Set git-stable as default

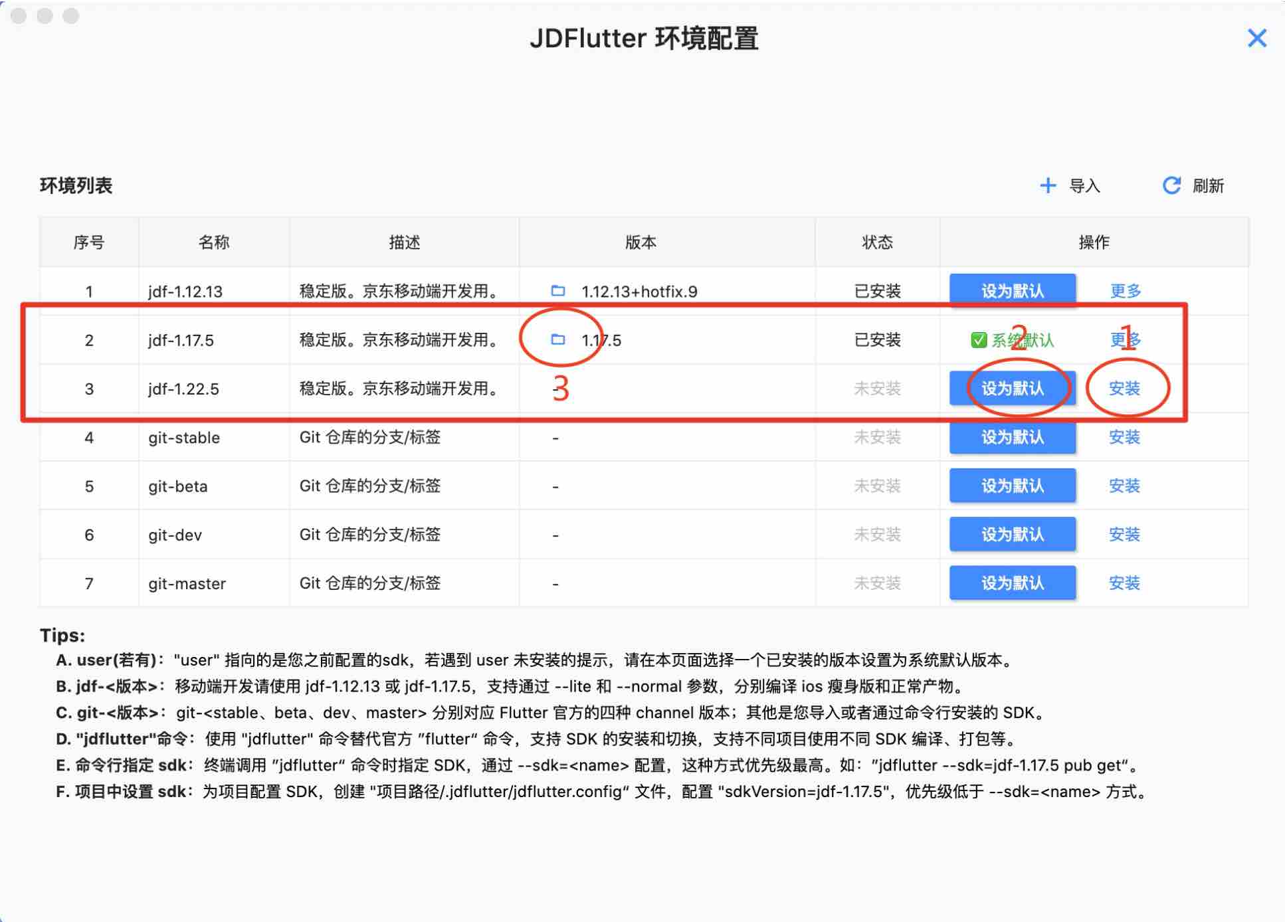click(1013, 437)
